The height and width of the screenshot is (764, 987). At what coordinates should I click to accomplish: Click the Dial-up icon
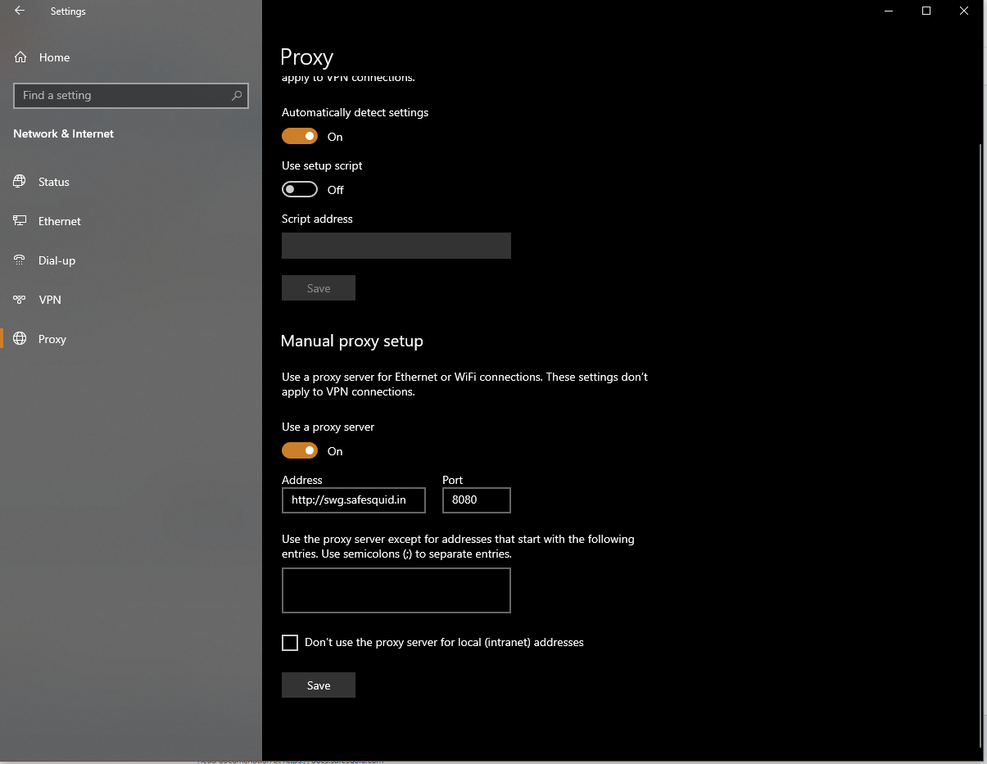tap(20, 260)
